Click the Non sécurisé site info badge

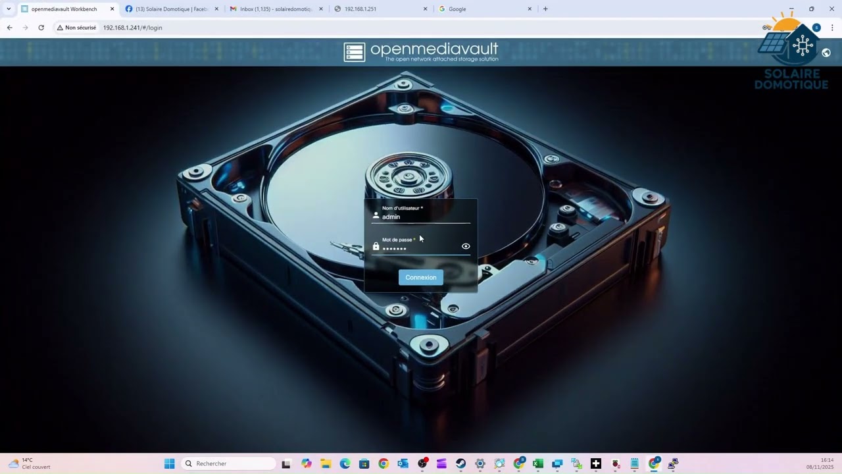tap(76, 28)
